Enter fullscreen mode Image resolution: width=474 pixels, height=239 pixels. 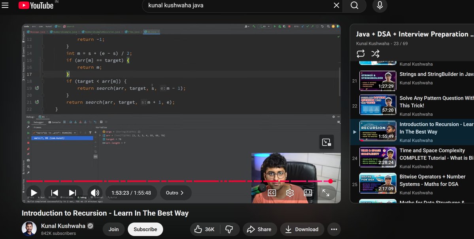326,193
